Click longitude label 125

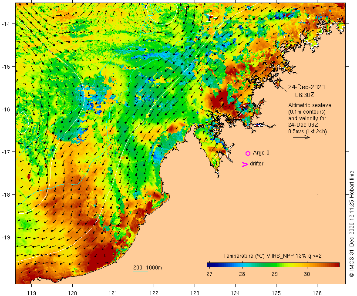point(276,293)
